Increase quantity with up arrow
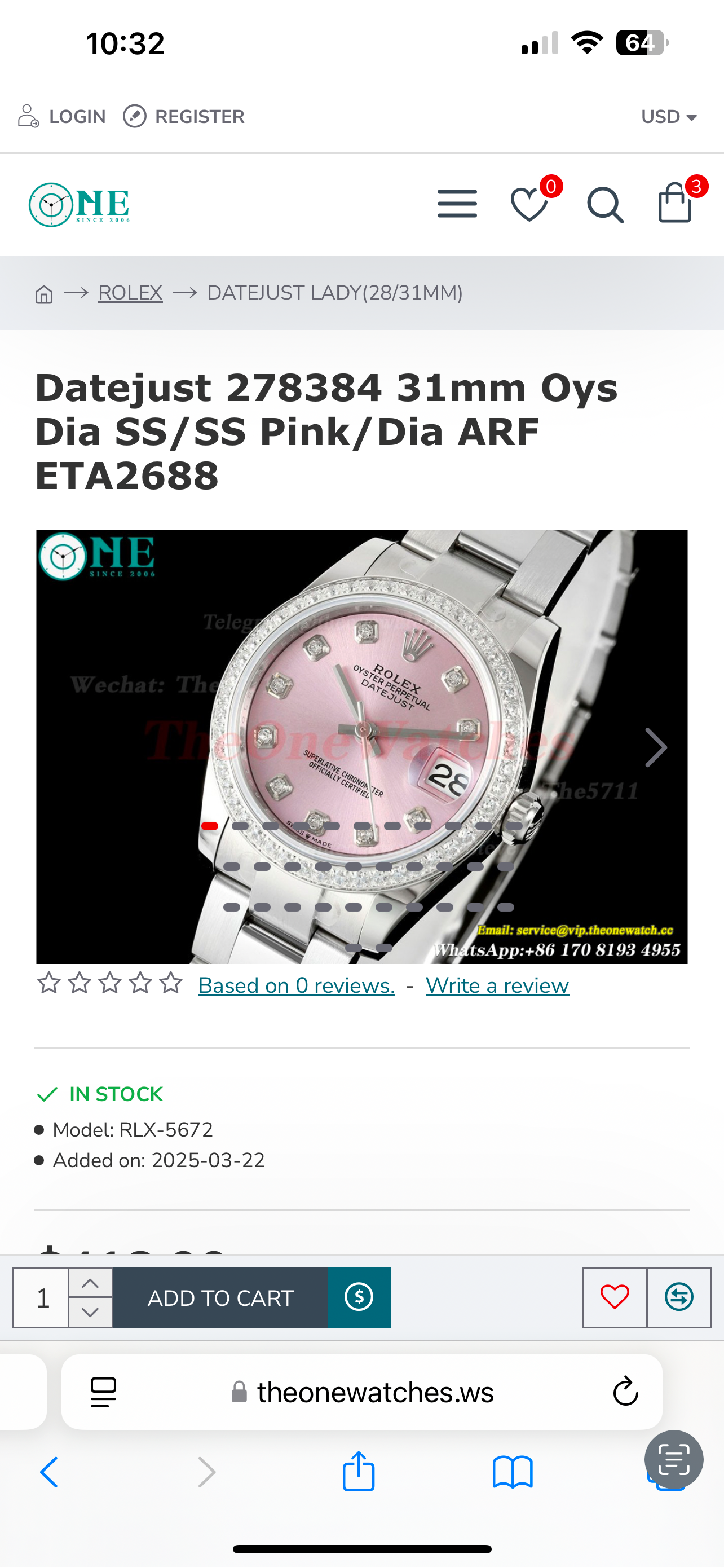 click(90, 1283)
